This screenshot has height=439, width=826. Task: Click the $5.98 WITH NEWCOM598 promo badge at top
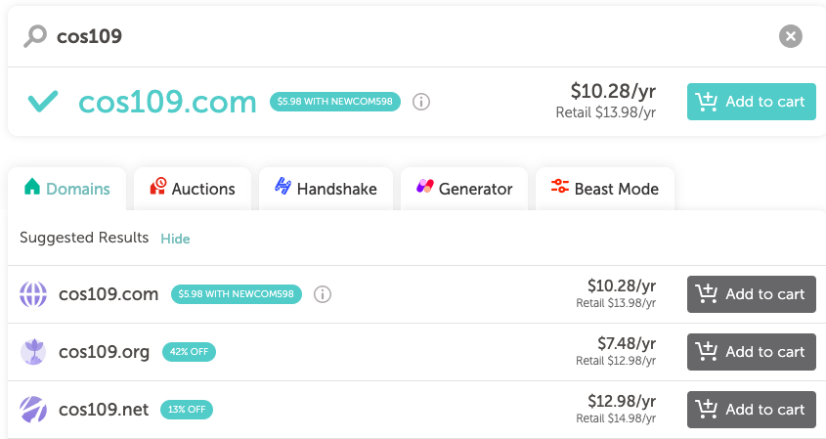click(335, 102)
